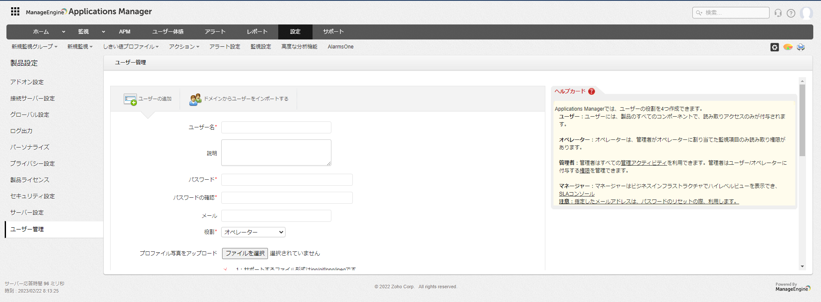Screen dimensions: 821x302
Task: Click ドメインからユーザーをインポートする link
Action: 246,99
